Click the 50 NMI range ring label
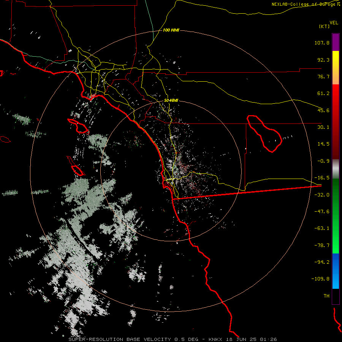Image resolution: width=342 pixels, height=342 pixels. coord(171,100)
